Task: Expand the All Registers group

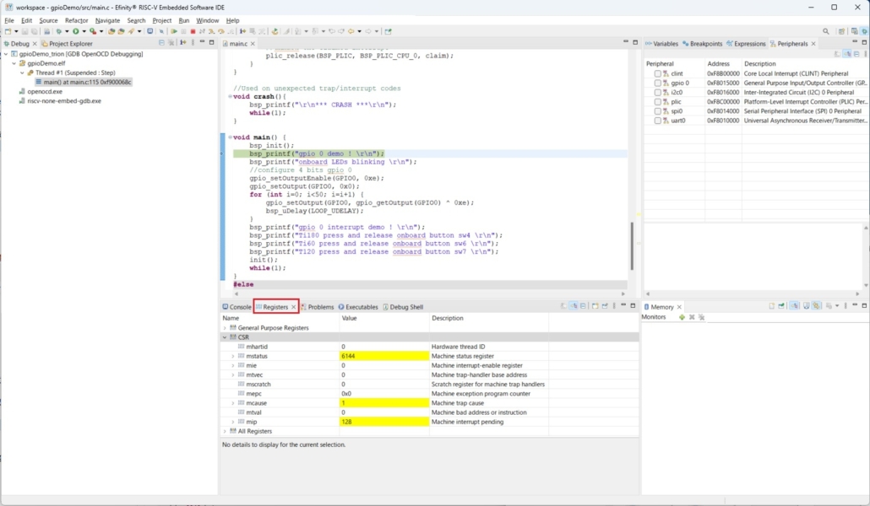Action: tap(225, 431)
